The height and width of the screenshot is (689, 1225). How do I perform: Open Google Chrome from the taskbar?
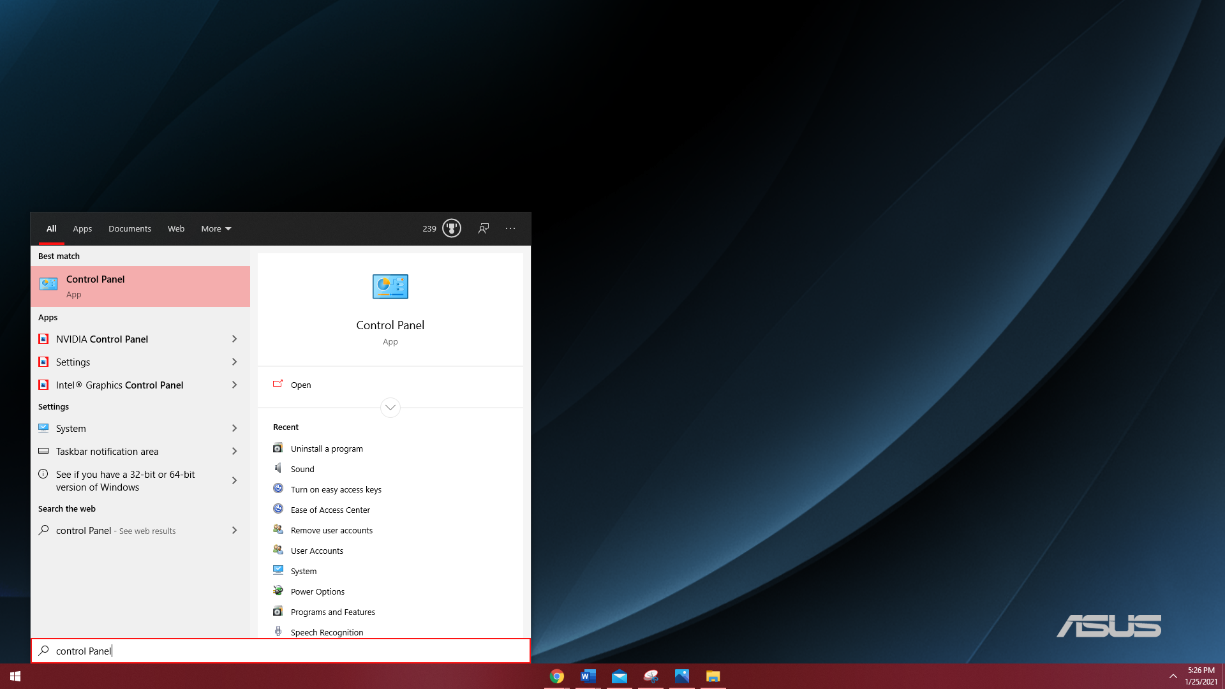click(557, 676)
